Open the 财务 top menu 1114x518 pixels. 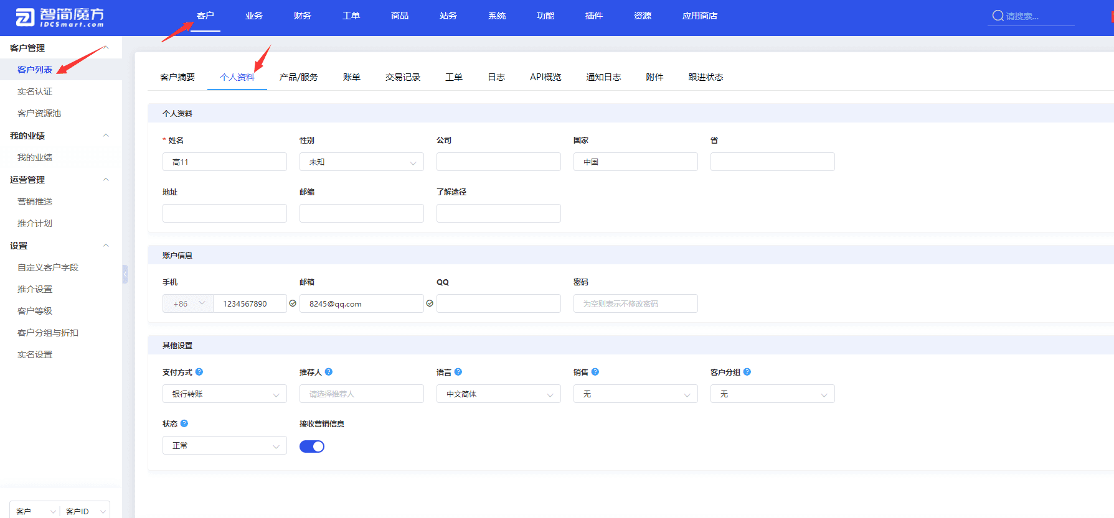pyautogui.click(x=303, y=16)
